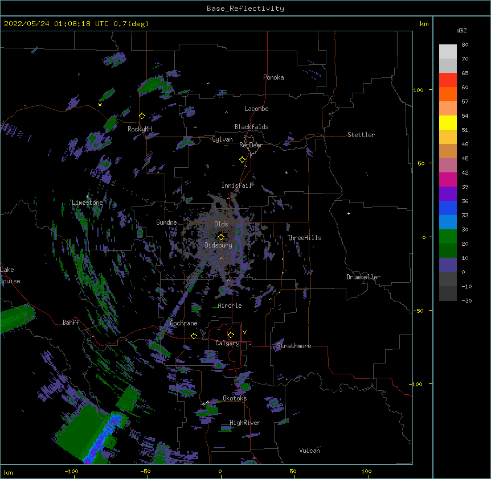Click the Strathmore city label
This screenshot has height=479, width=491.
click(294, 346)
